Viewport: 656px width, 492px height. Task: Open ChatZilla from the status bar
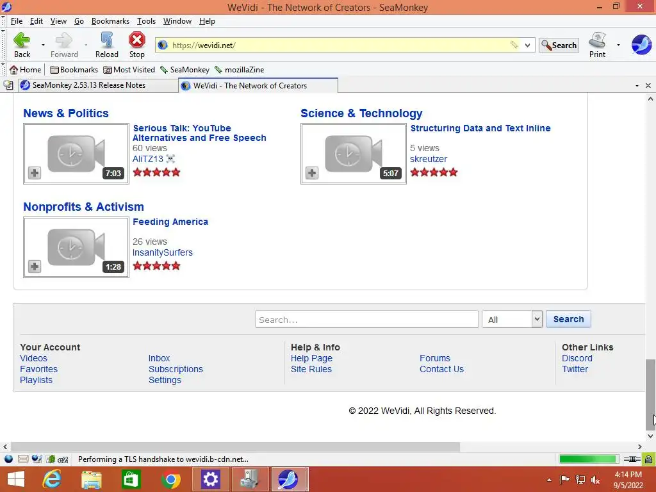tap(63, 459)
